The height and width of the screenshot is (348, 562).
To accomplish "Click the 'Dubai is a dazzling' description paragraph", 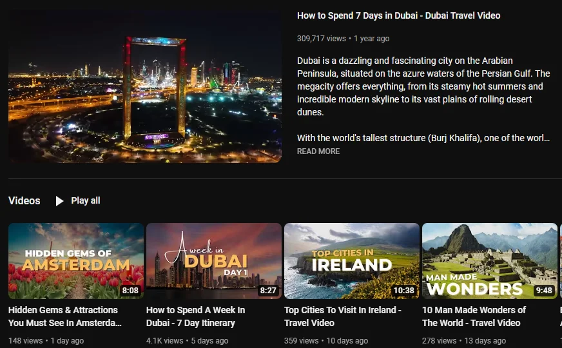I will pos(423,86).
